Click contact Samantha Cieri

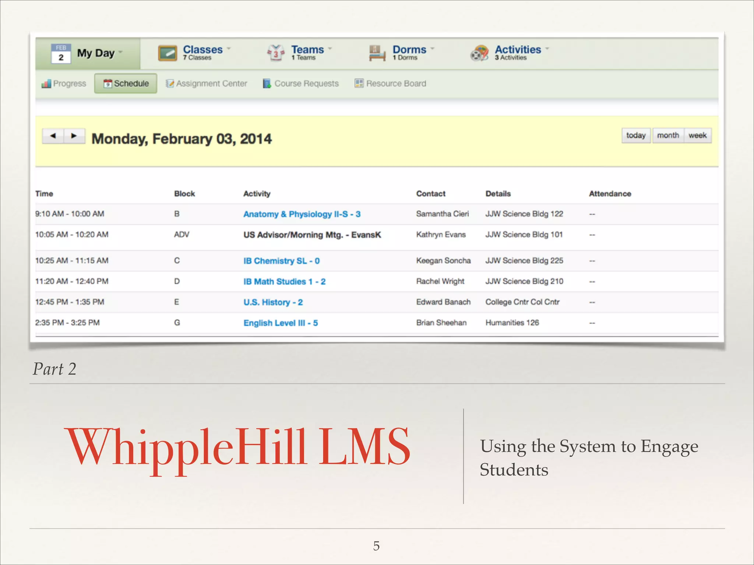(x=443, y=214)
